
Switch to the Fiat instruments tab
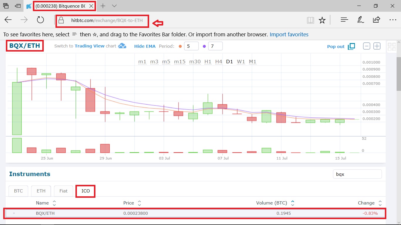point(63,191)
